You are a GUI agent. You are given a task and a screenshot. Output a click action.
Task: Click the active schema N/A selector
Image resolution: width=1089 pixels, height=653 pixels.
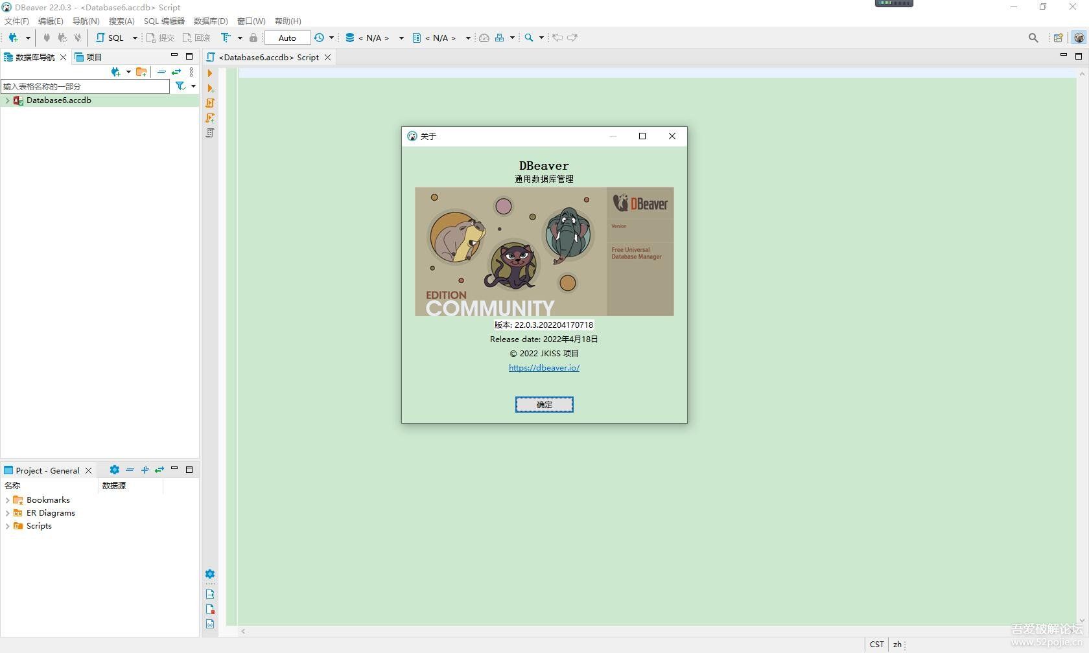441,38
